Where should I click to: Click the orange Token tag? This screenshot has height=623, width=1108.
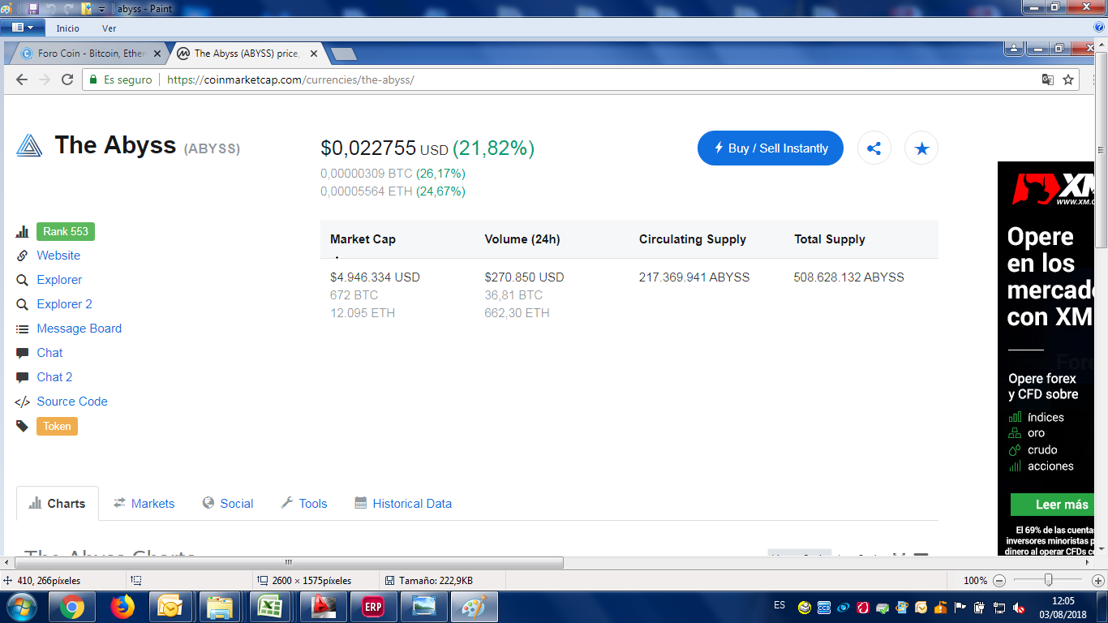(x=57, y=426)
